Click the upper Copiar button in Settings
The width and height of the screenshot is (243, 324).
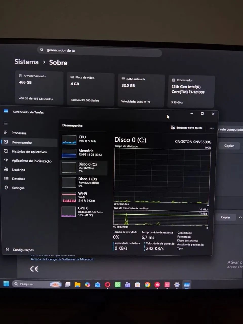click(229, 146)
